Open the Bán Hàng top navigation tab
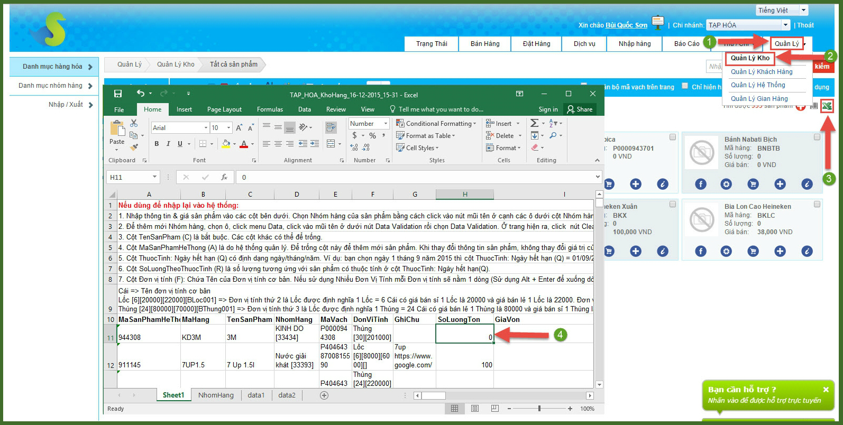 pos(485,43)
